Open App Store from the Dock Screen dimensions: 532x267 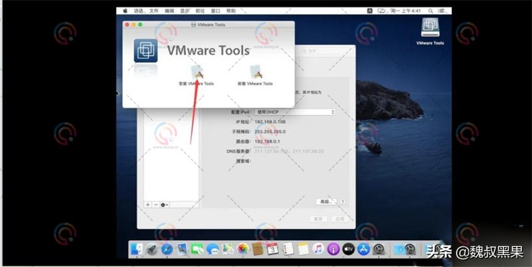point(363,249)
